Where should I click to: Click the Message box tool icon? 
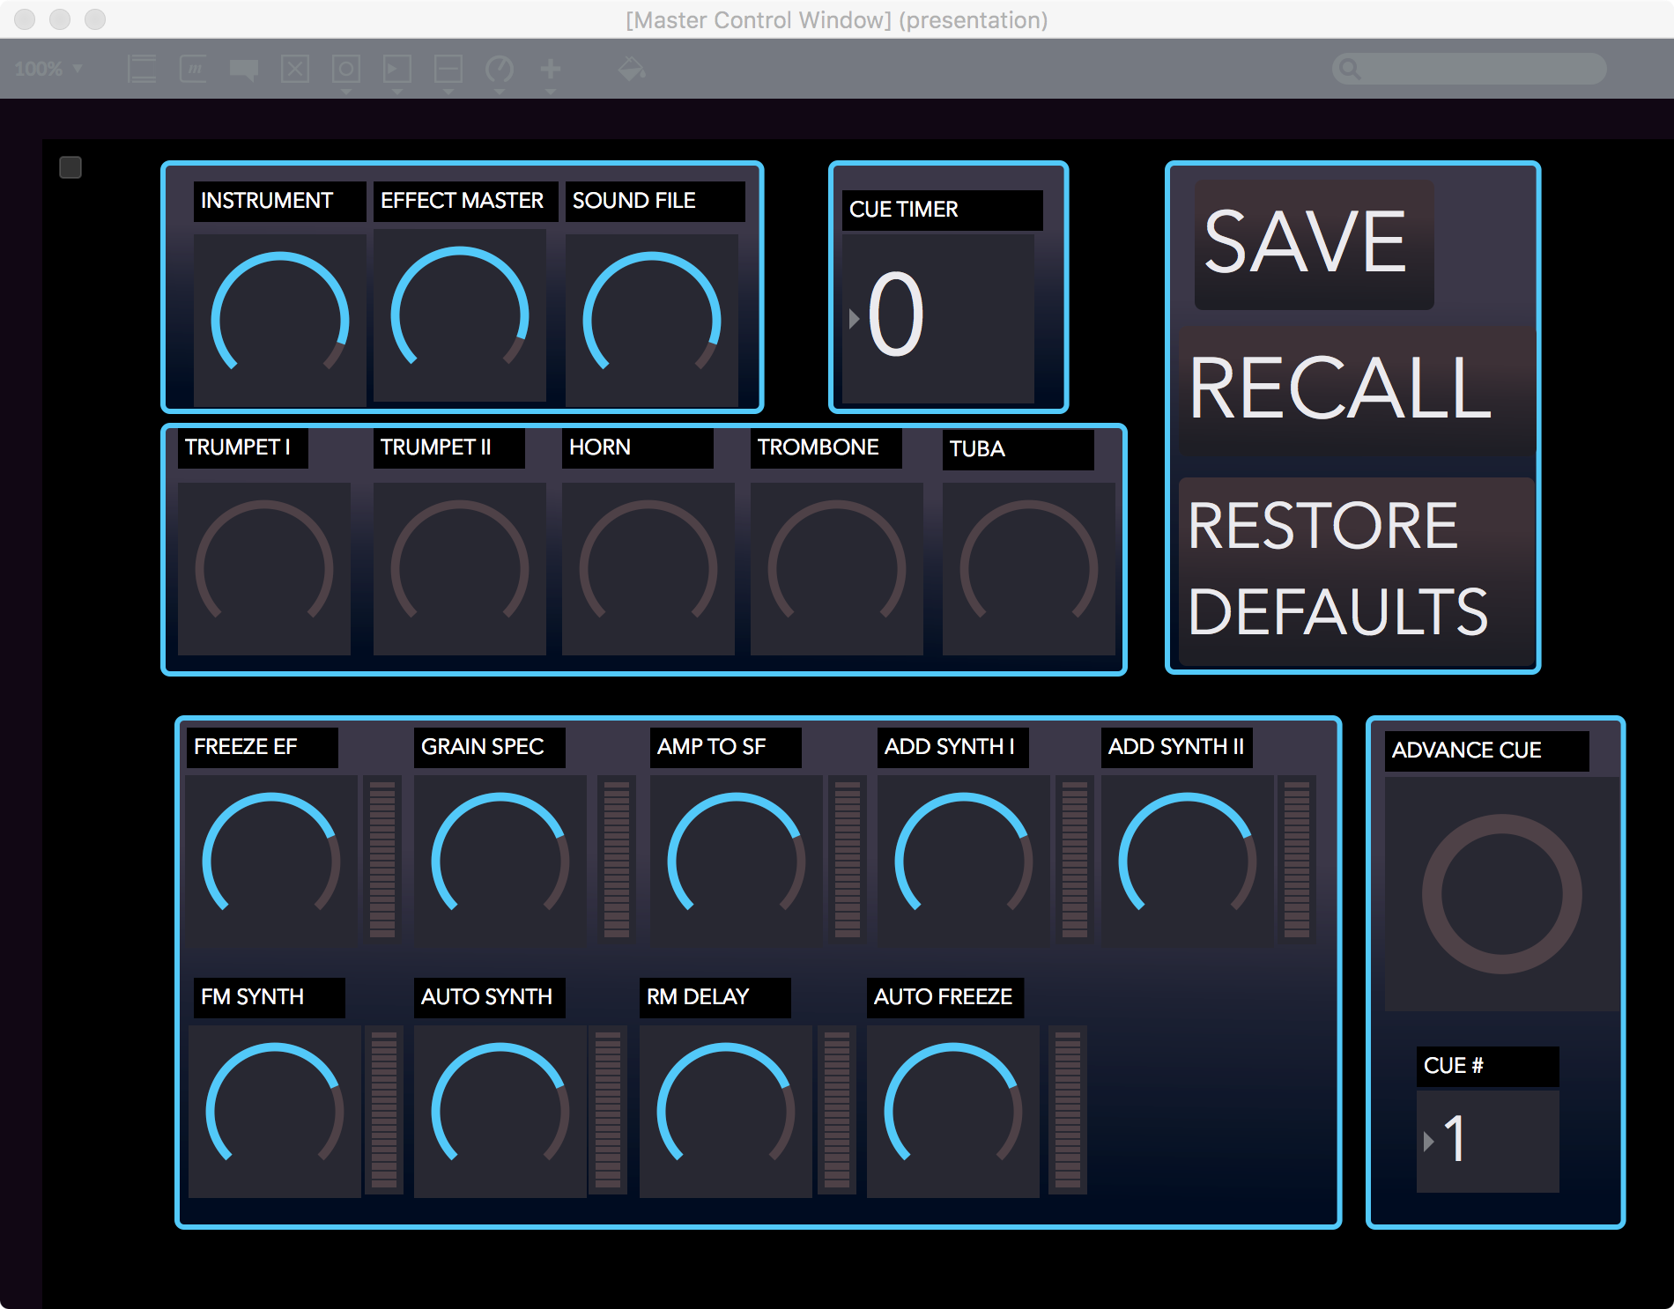tap(193, 69)
